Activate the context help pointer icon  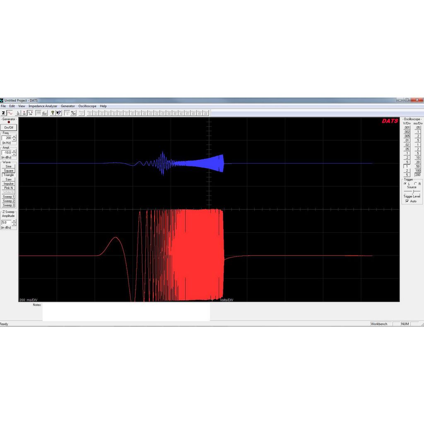point(59,113)
